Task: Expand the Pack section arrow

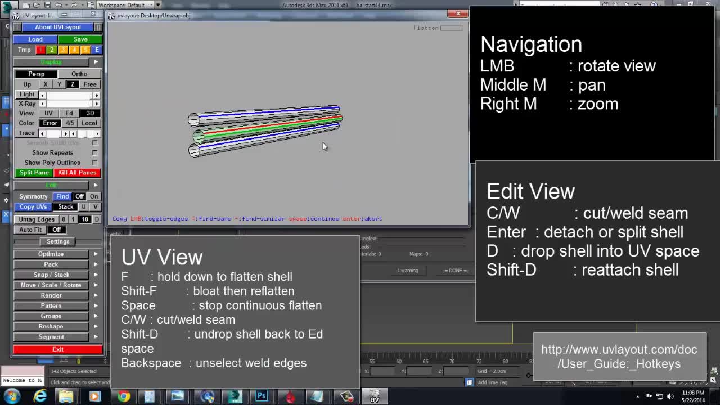Action: pyautogui.click(x=96, y=264)
